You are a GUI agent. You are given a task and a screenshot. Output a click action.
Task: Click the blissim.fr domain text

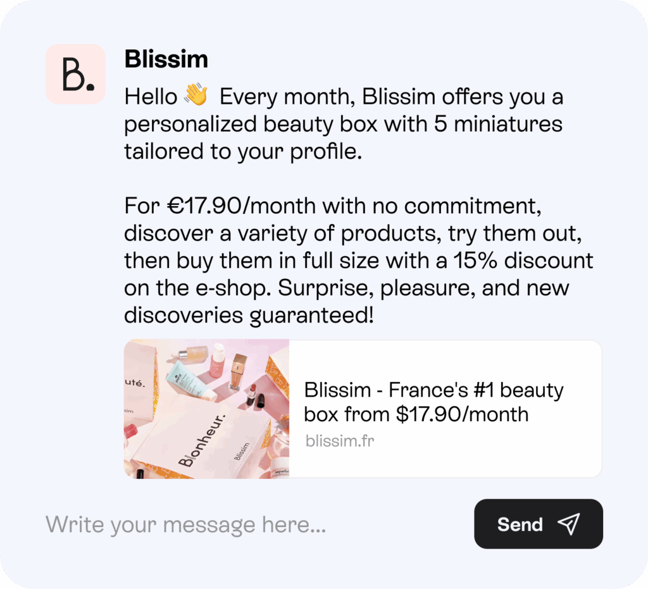pyautogui.click(x=339, y=440)
